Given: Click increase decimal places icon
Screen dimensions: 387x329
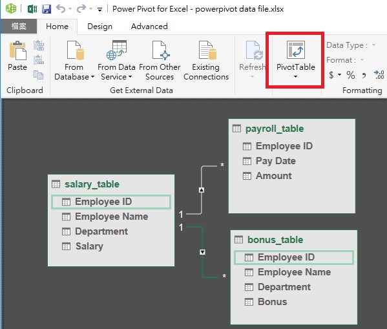Looking at the screenshot, I should [379, 74].
